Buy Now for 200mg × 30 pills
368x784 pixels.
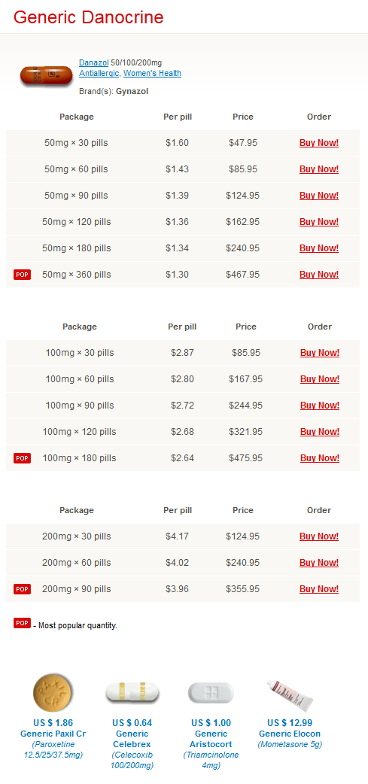319,536
